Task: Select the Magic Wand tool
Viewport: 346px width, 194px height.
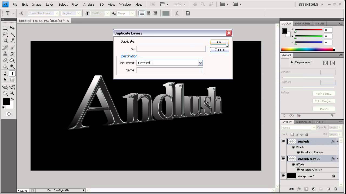Action: coord(12,34)
